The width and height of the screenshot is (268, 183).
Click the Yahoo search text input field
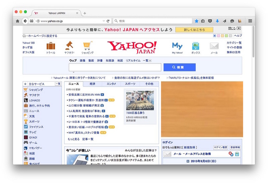tap(115, 67)
